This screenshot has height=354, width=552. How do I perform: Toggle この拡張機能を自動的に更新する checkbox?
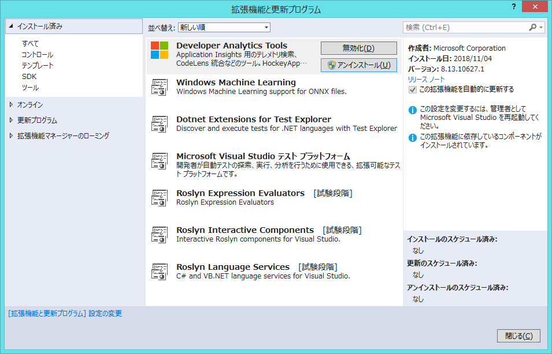412,89
